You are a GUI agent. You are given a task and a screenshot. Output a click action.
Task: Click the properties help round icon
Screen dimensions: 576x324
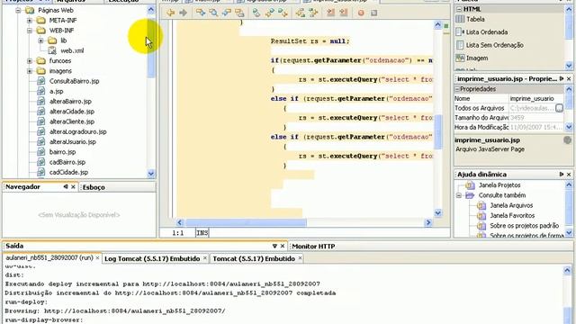click(567, 140)
